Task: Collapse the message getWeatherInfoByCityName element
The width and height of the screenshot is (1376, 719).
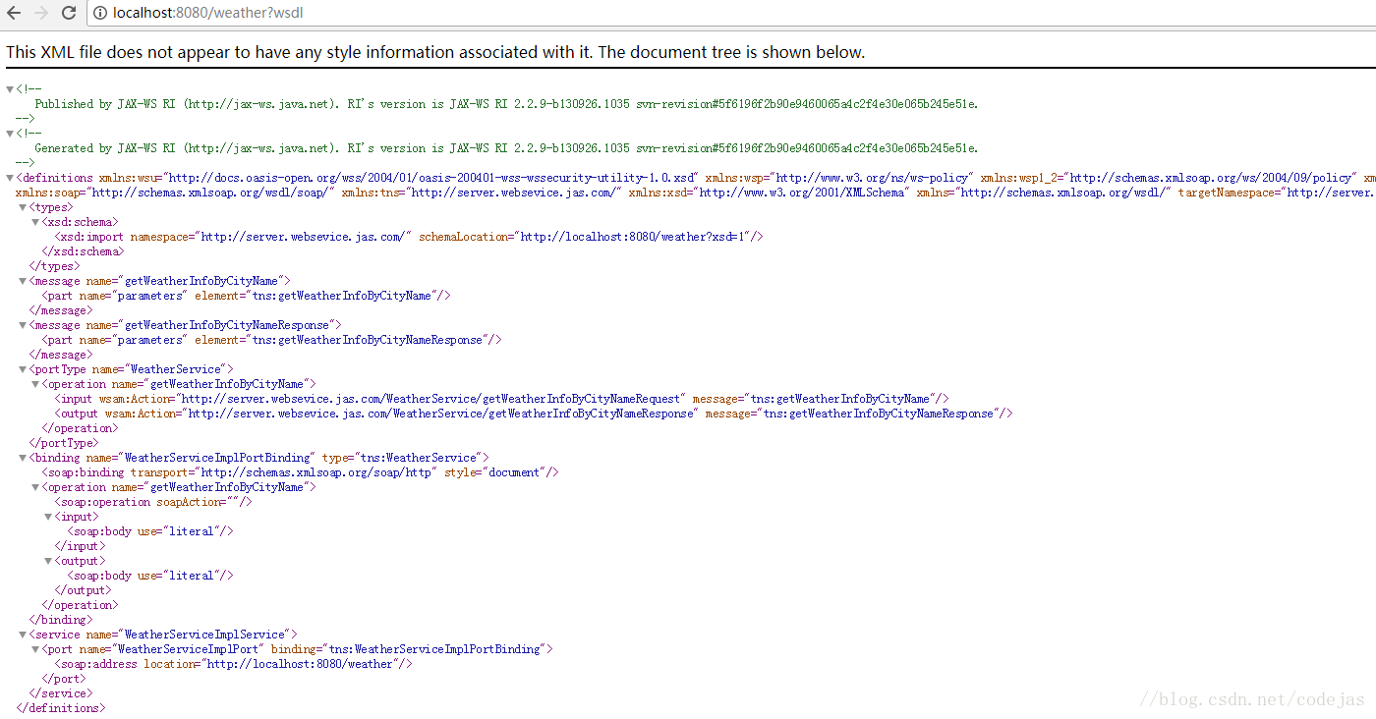Action: pyautogui.click(x=22, y=281)
